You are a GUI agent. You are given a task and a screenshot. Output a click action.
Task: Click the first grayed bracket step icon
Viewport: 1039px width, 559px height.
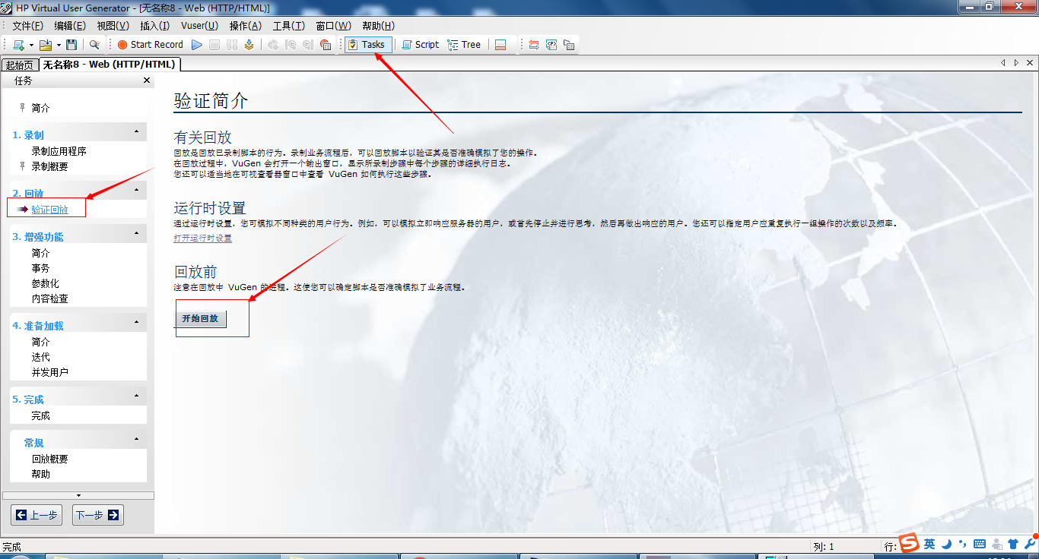(291, 45)
